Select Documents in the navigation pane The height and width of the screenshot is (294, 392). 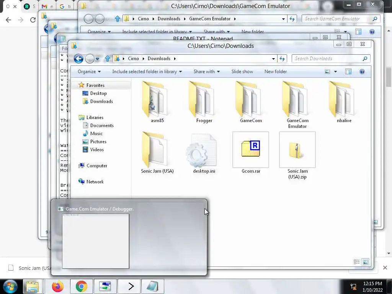102,126
